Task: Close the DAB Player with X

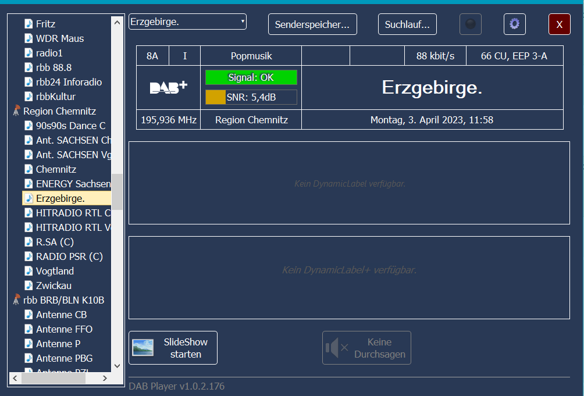Action: click(x=559, y=24)
